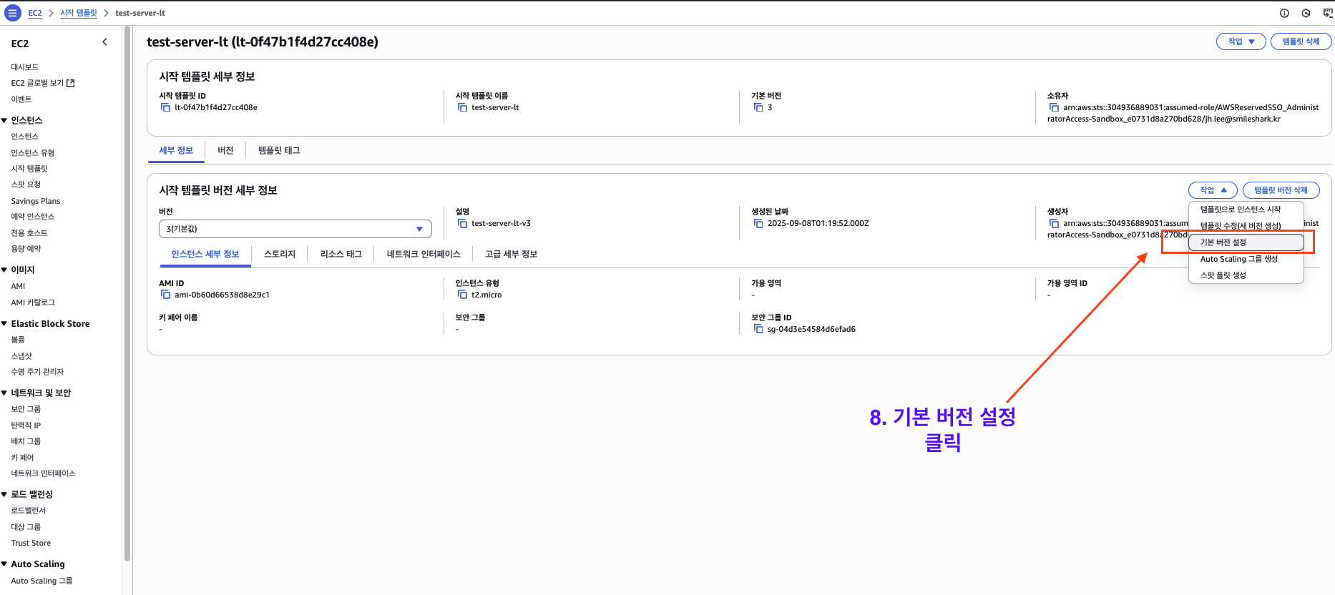The width and height of the screenshot is (1335, 595).
Task: Copy the launch template ID lt-0f47b1f4d27cc408e
Action: pyautogui.click(x=165, y=107)
